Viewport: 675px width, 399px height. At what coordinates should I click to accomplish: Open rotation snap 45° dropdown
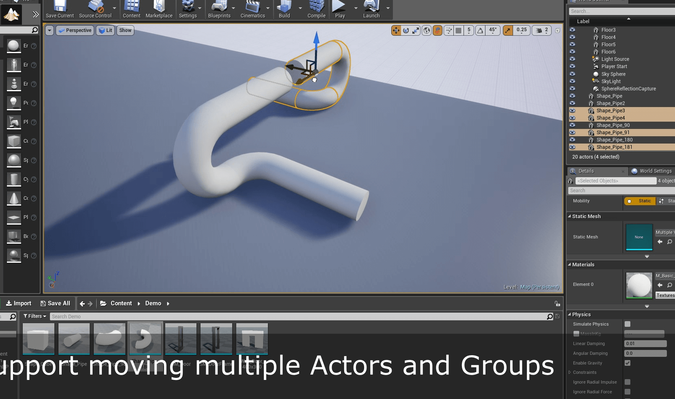(x=493, y=30)
